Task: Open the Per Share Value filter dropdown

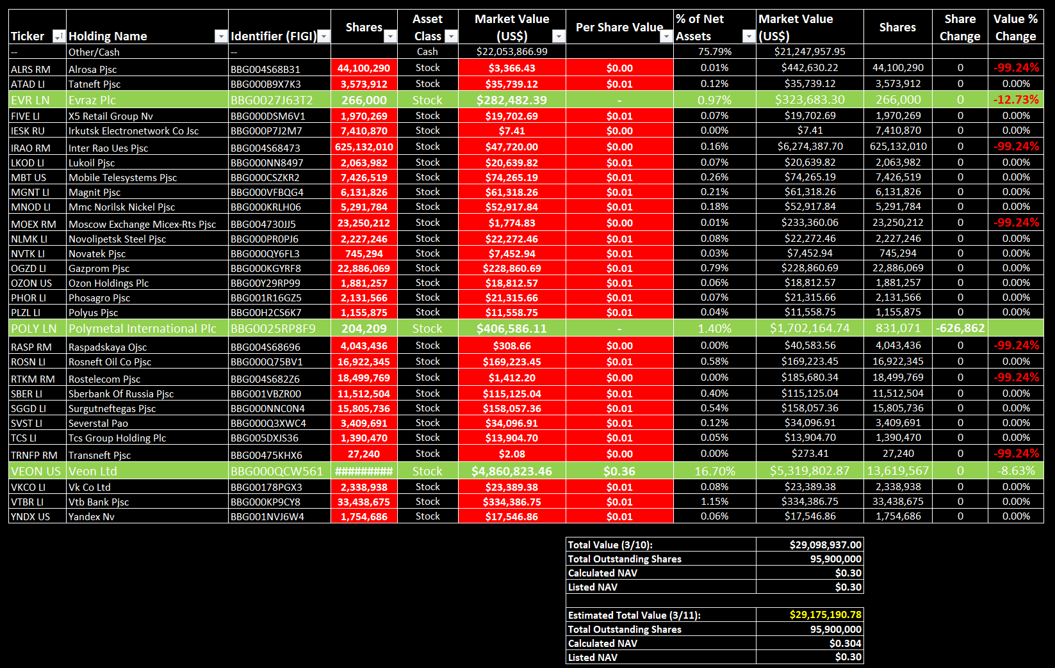Action: click(x=666, y=36)
